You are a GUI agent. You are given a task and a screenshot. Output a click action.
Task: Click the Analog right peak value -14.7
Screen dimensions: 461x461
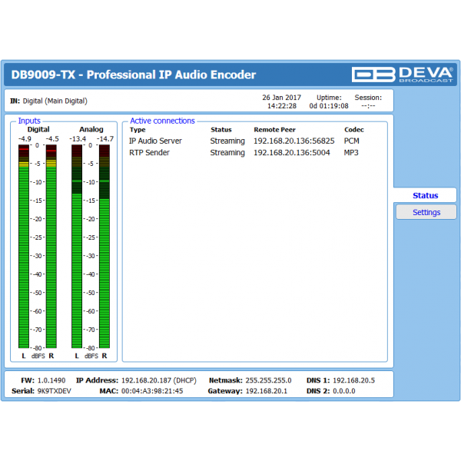pos(105,139)
